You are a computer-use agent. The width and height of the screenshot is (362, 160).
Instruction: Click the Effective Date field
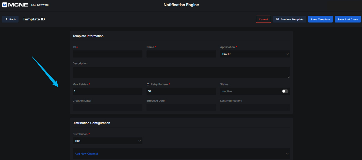point(181,108)
